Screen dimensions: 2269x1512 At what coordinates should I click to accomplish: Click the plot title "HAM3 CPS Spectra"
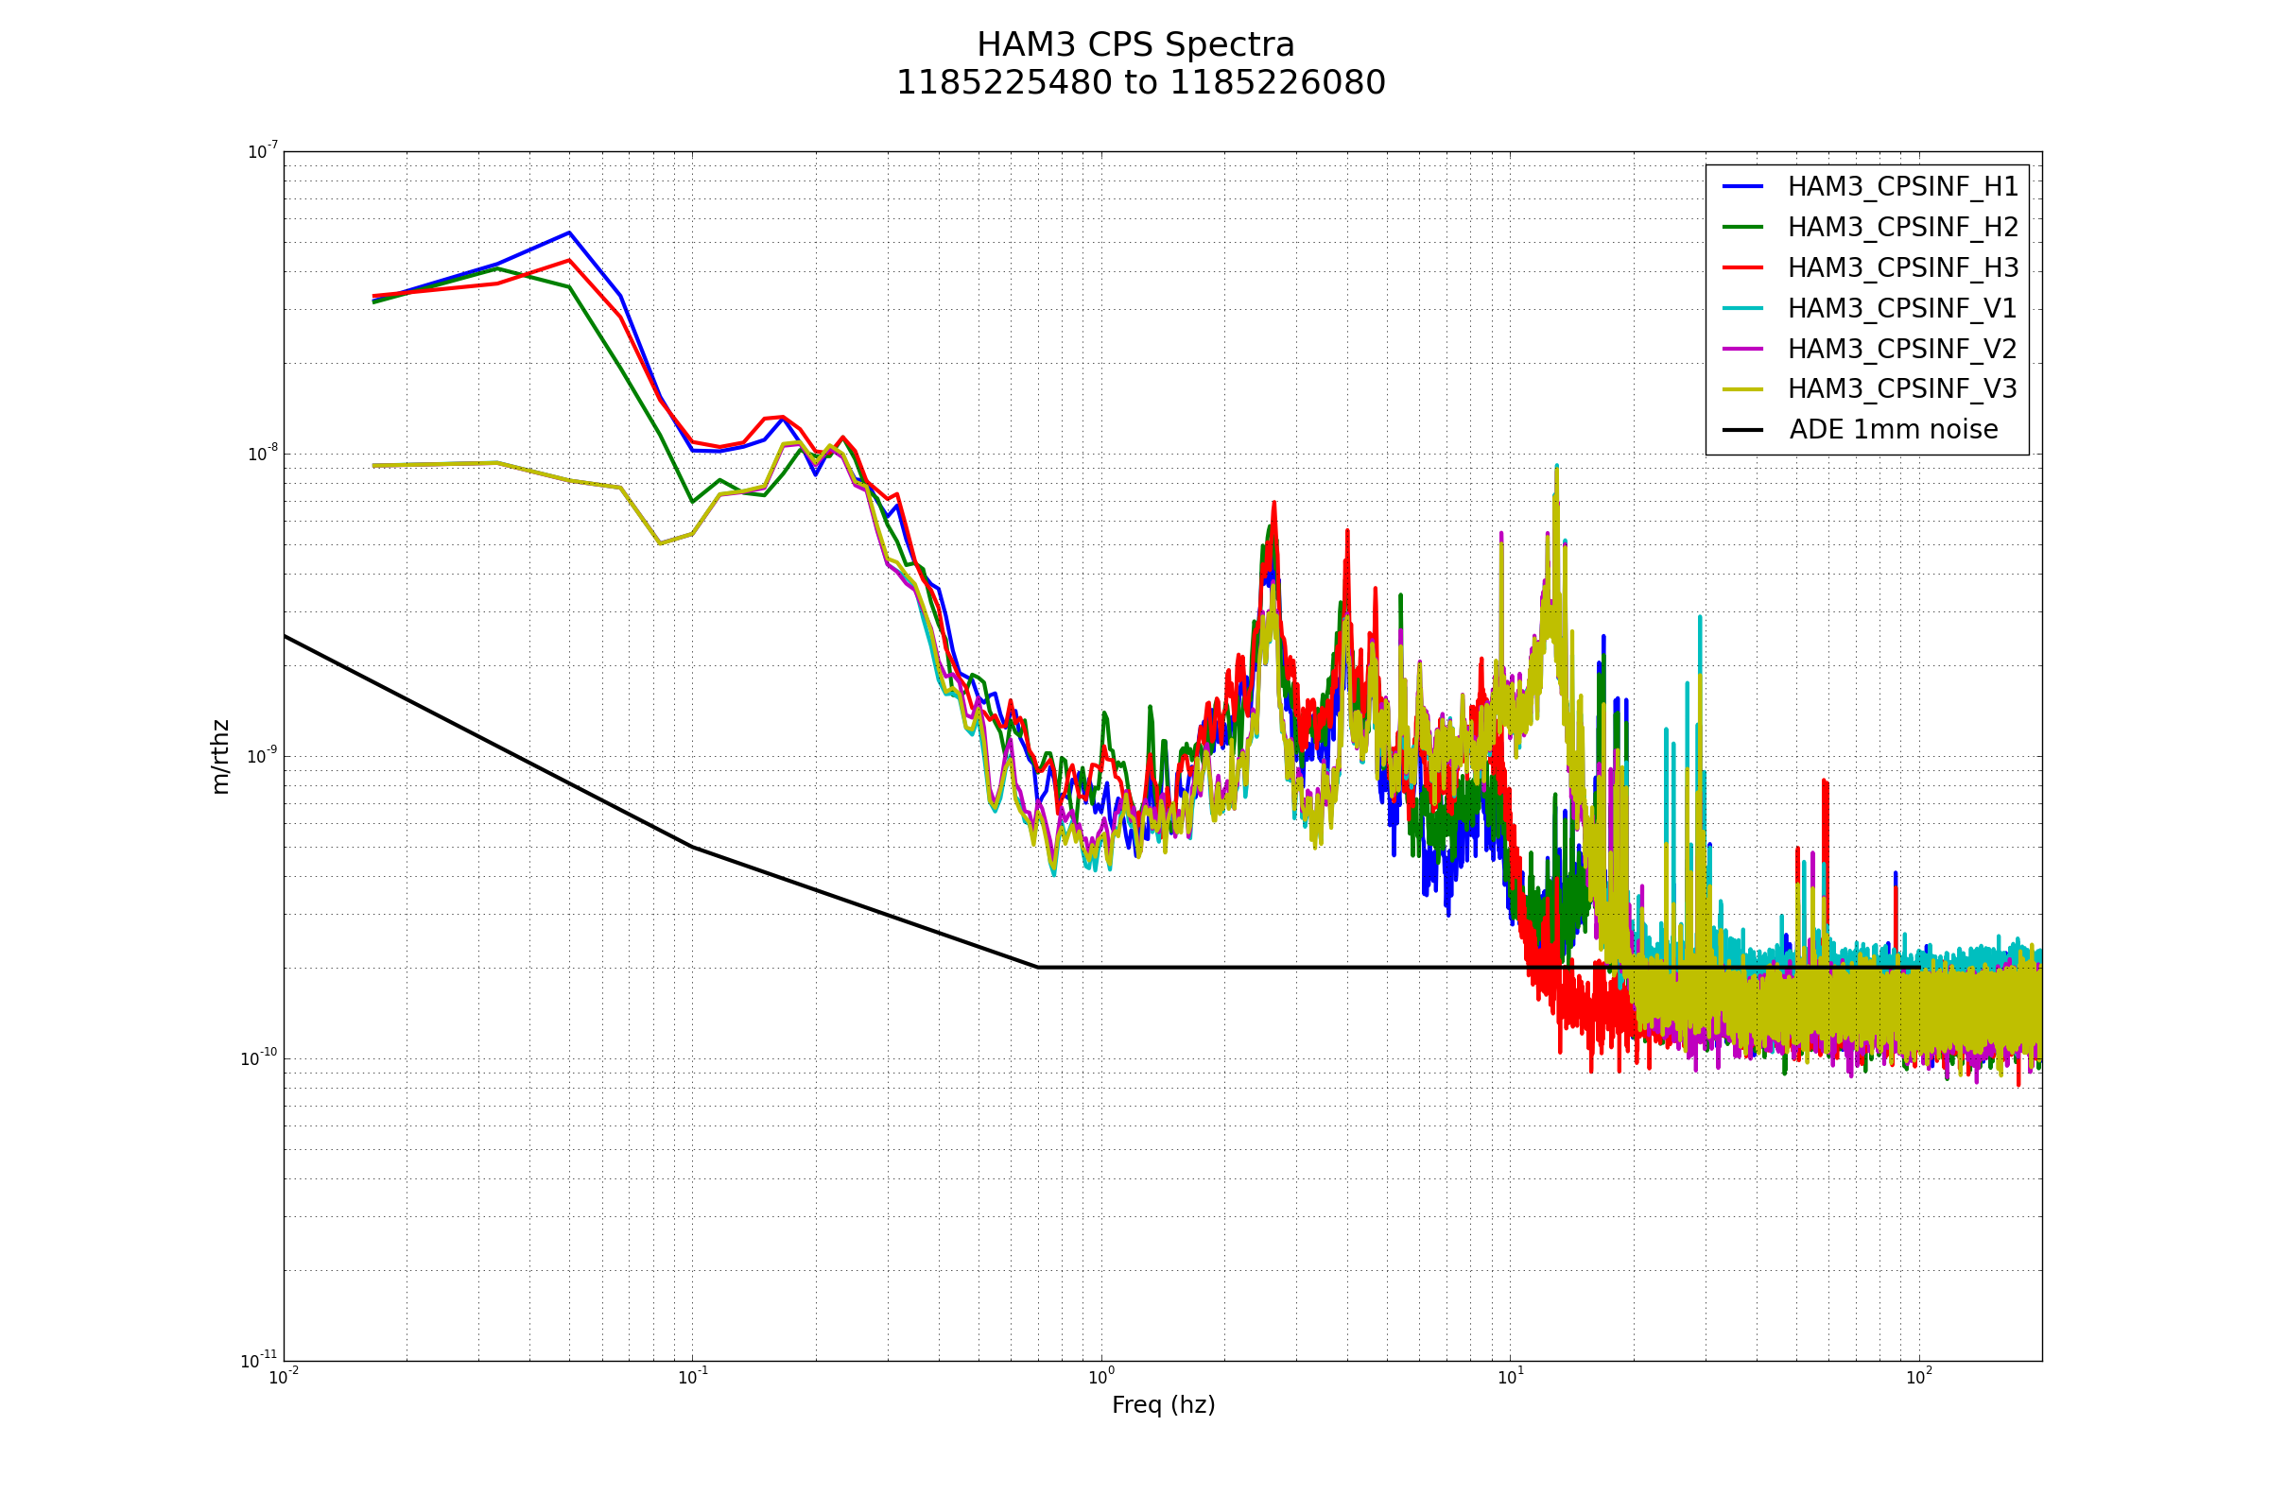[1135, 45]
